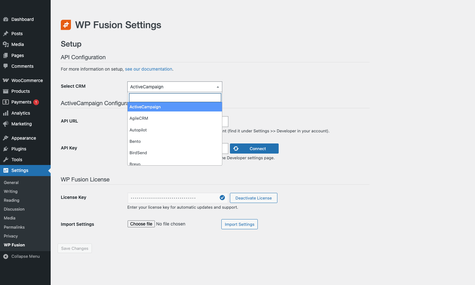Open the Products menu item
This screenshot has height=285, width=475.
25,91
